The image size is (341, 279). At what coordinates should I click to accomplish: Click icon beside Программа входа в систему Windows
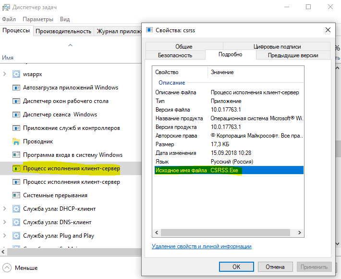click(16, 155)
